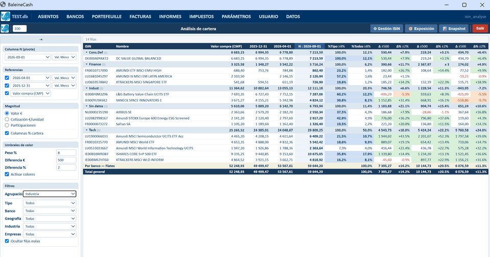Click the Peso % threshold field
490x257 pixels.
[66, 153]
